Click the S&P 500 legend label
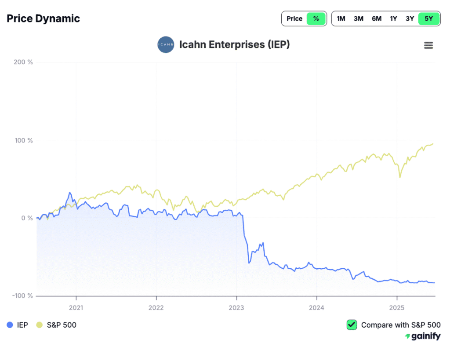450x358 pixels. [x=62, y=325]
